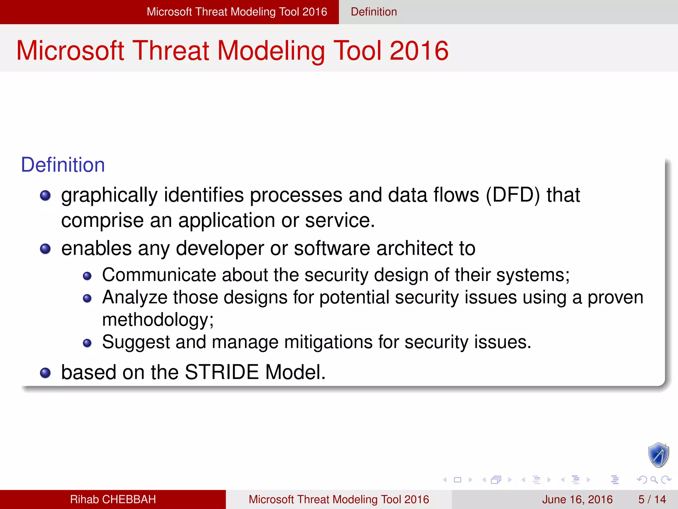Open the presentation outline lines icon
The image size is (678, 509).
click(615, 480)
